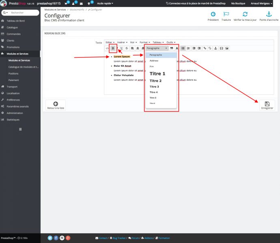Screen dimensions: 280x243
Task: Open the Paragraphe format dropdown
Action: click(157, 48)
